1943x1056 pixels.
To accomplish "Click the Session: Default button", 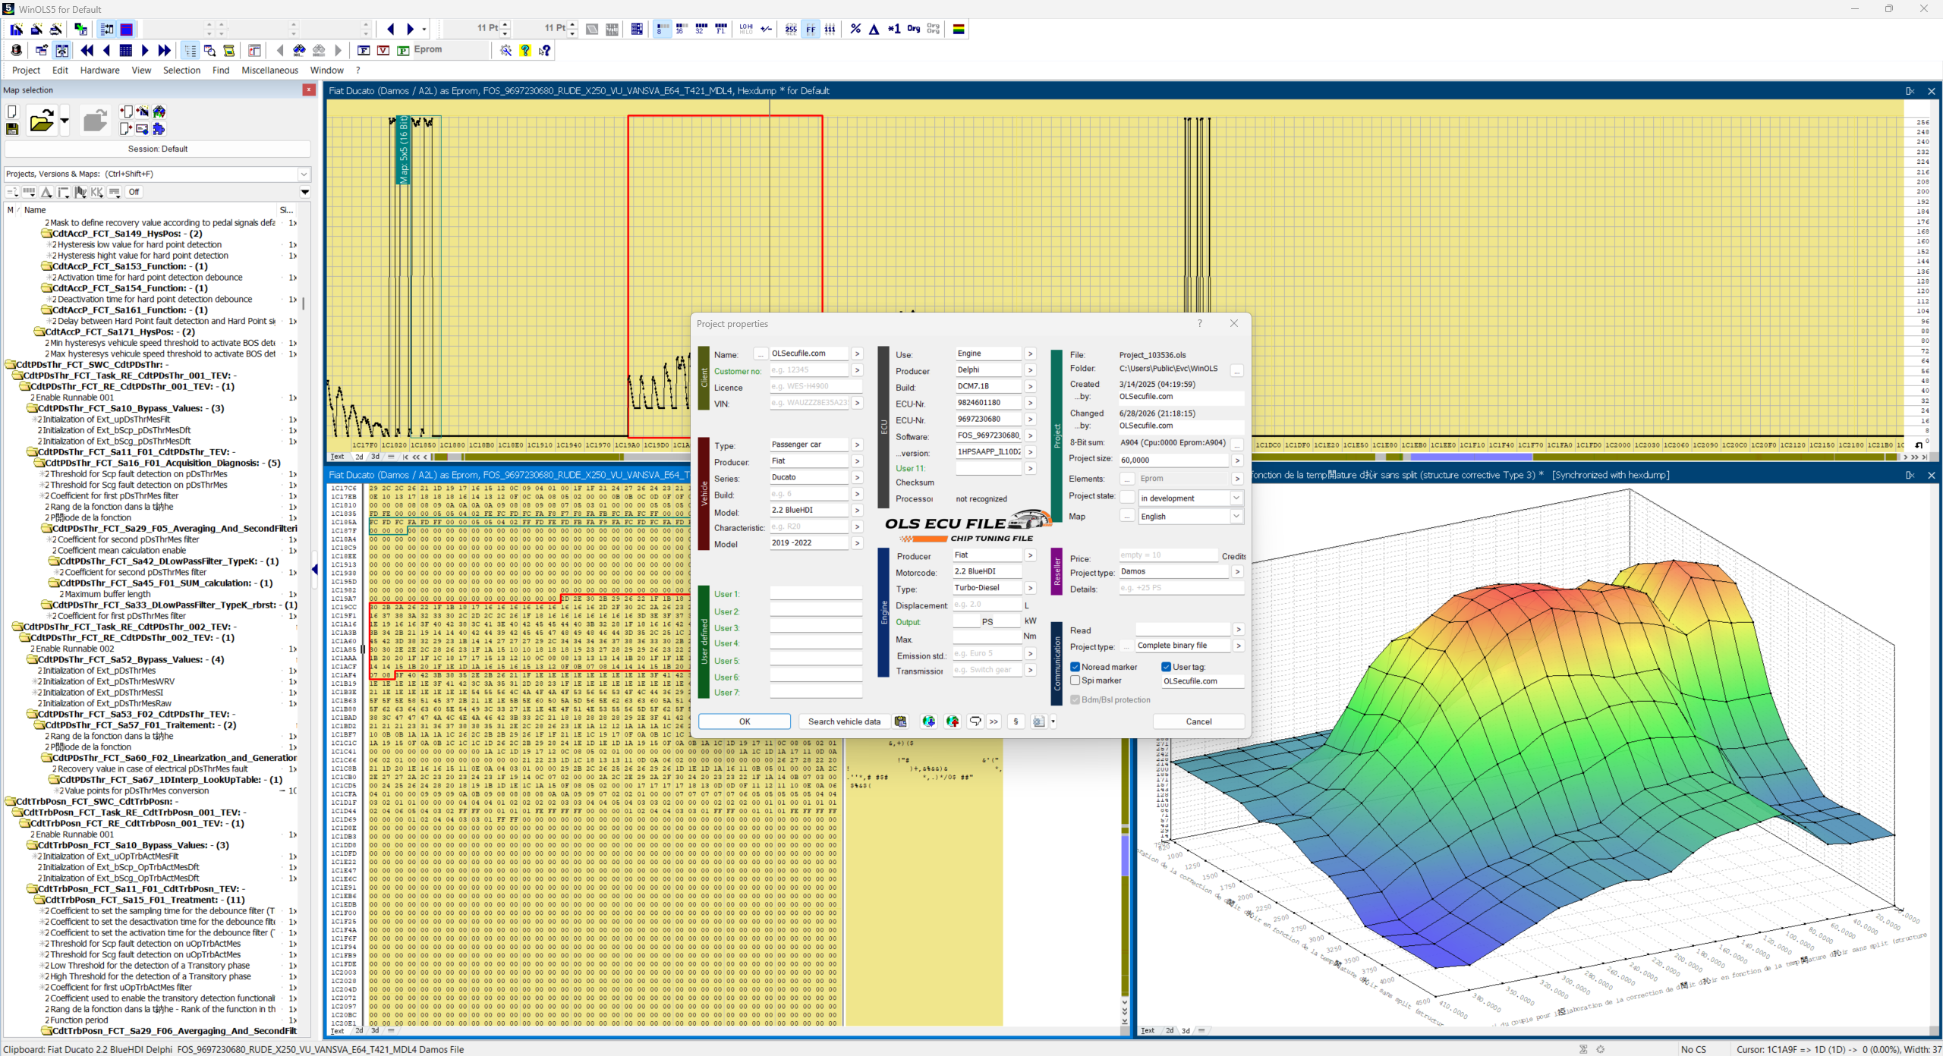I will pos(158,149).
